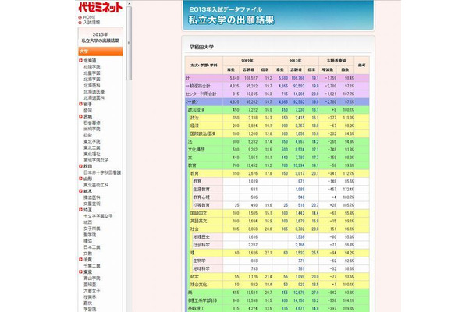This screenshot has height=312, width=476.
Task: Click the 基幹理工 row label
Action: click(196, 308)
